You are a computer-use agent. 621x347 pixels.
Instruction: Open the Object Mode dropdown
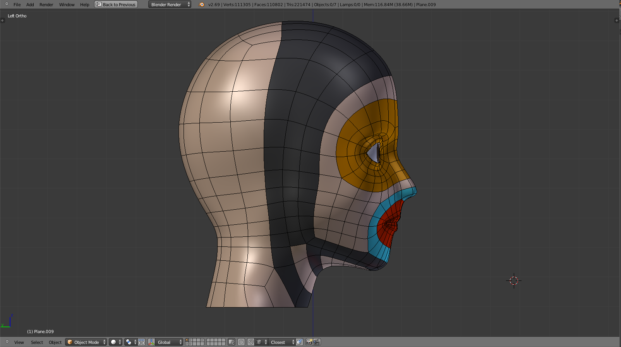[x=86, y=342]
